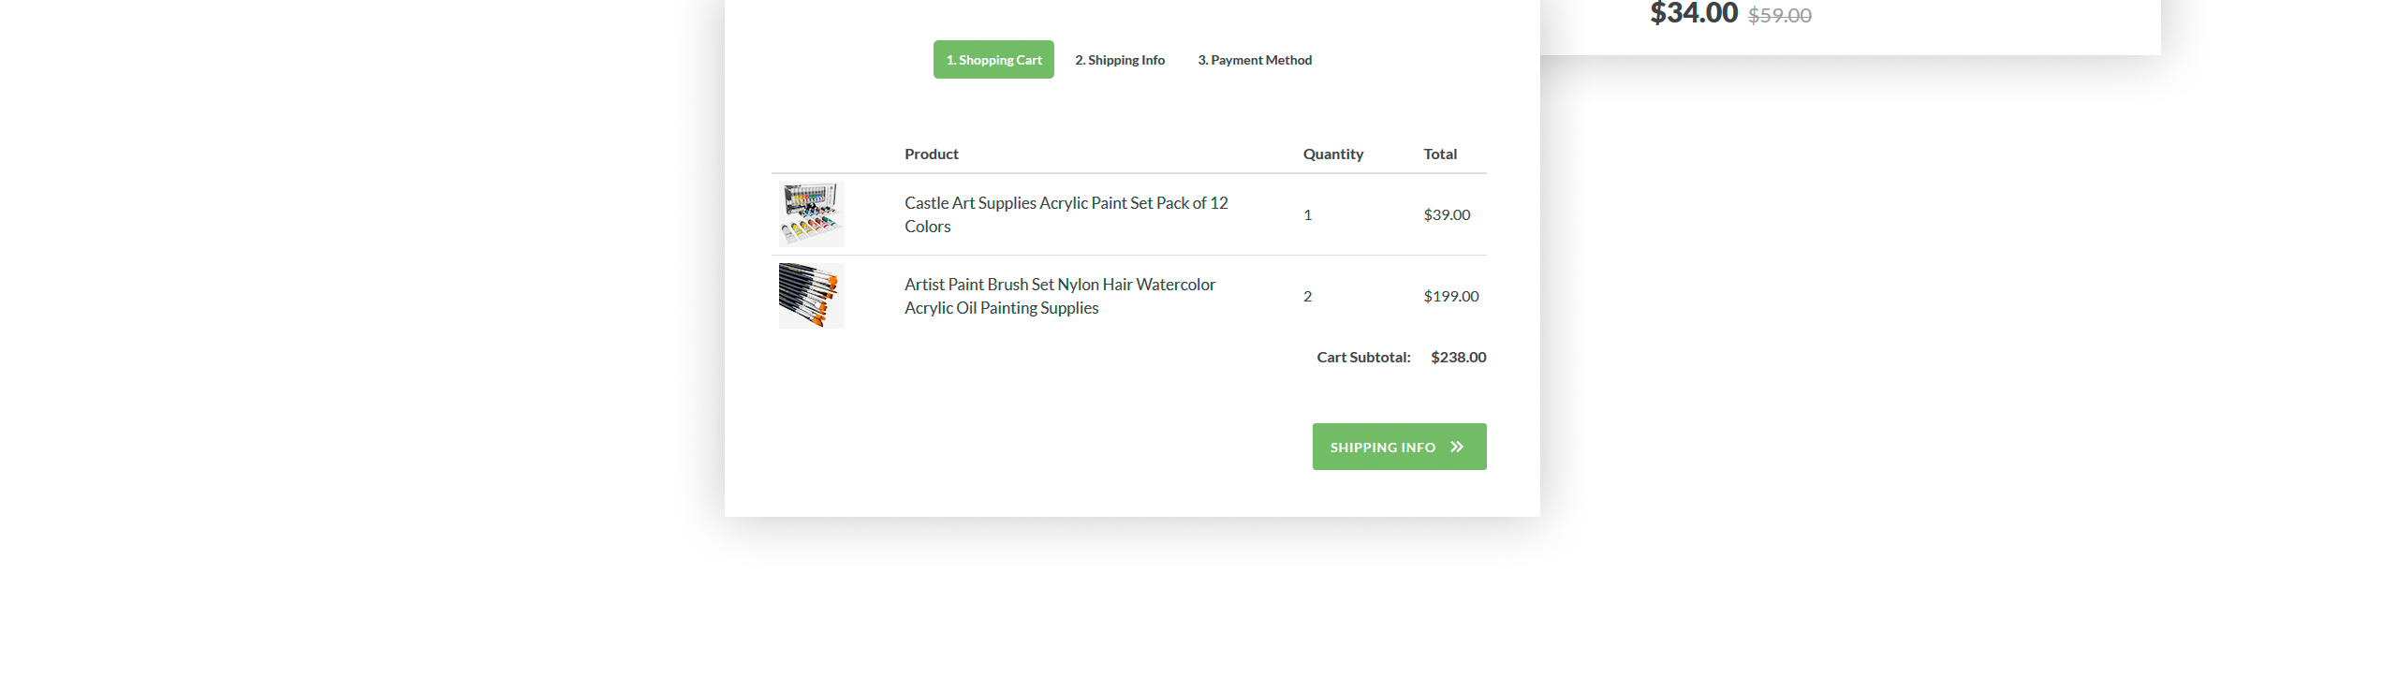Open Castle Art Supplies Acrylic Paint link
2397x676 pixels.
1066,214
